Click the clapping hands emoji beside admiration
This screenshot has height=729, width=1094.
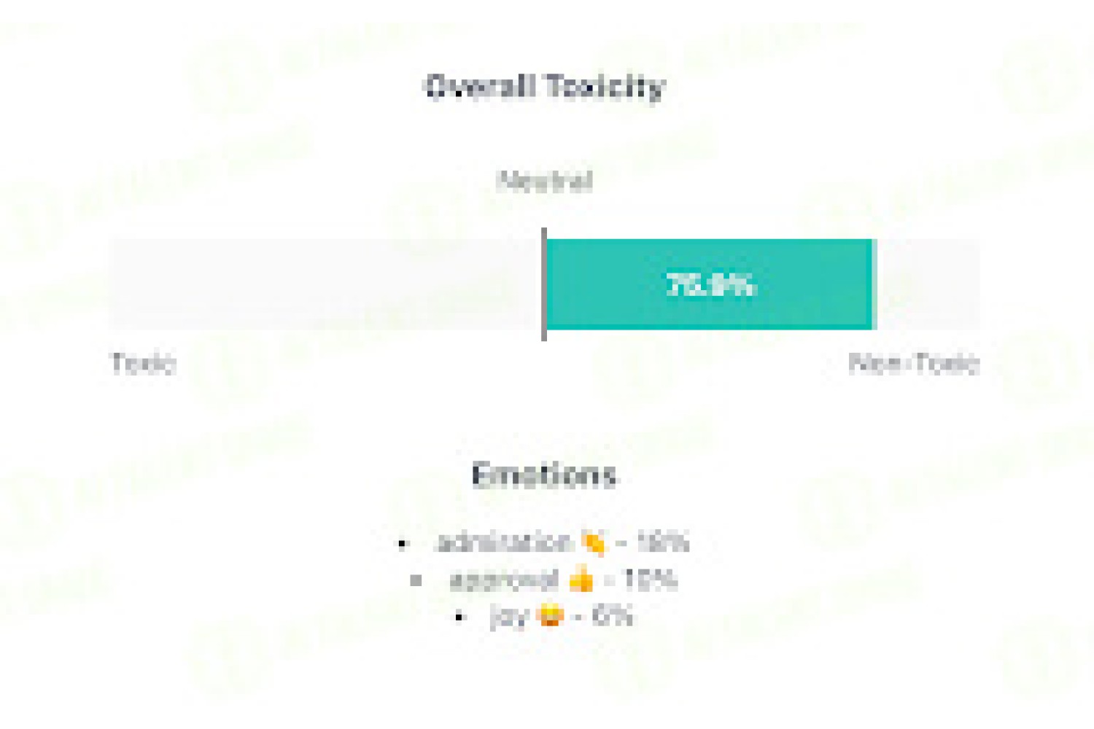[x=594, y=543]
